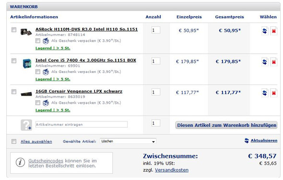This screenshot has height=180, width=283.
Task: Click Lagernd stock link under Corsair Vengeance
Action: (53, 110)
